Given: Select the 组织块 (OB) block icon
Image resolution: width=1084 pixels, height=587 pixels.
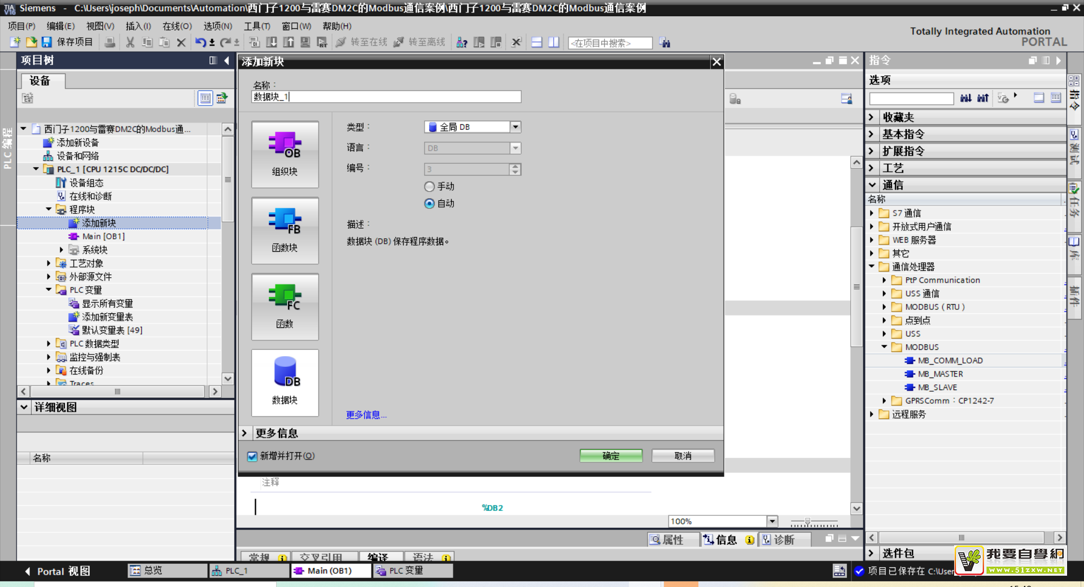Looking at the screenshot, I should [x=285, y=154].
